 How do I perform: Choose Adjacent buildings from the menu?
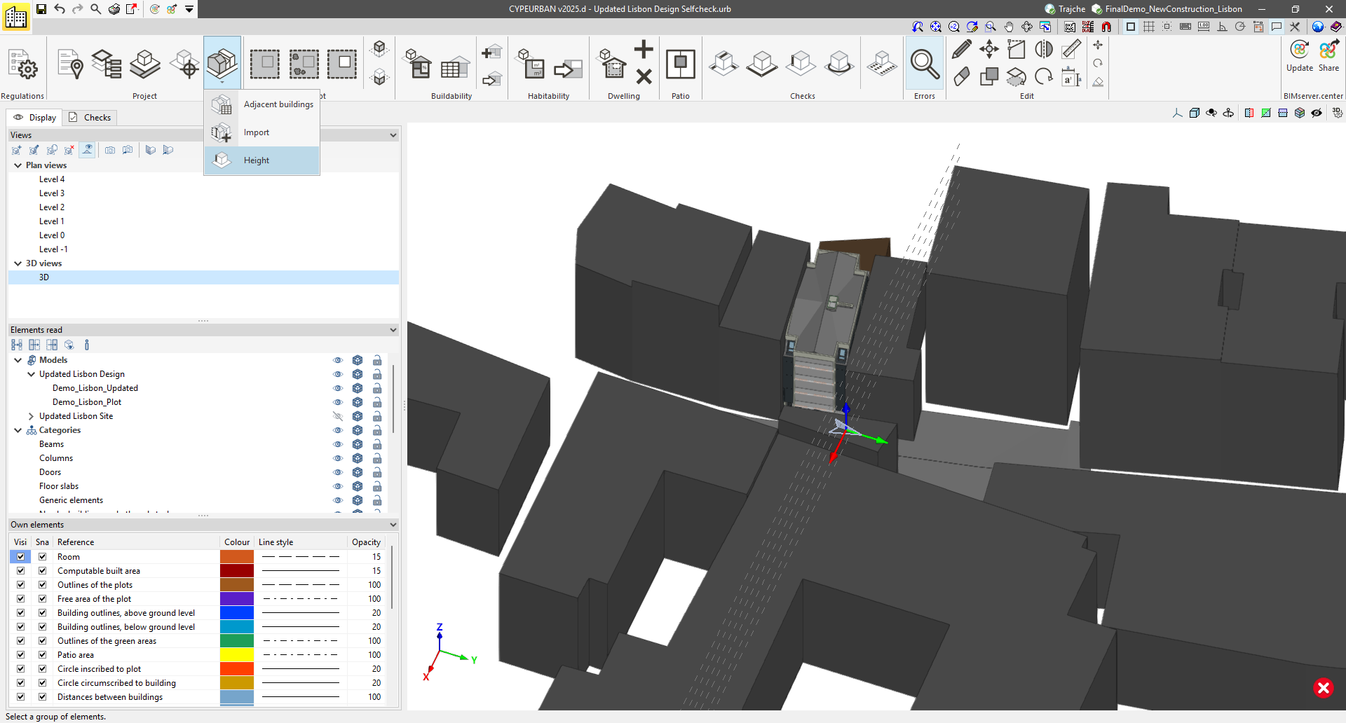click(278, 104)
